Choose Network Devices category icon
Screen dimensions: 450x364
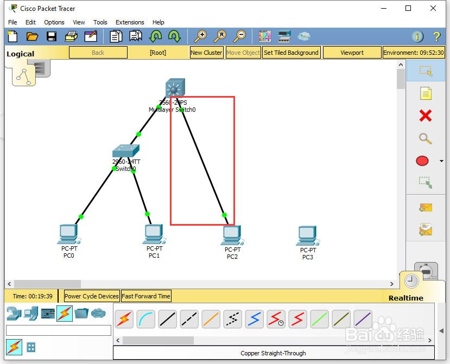pyautogui.click(x=14, y=313)
